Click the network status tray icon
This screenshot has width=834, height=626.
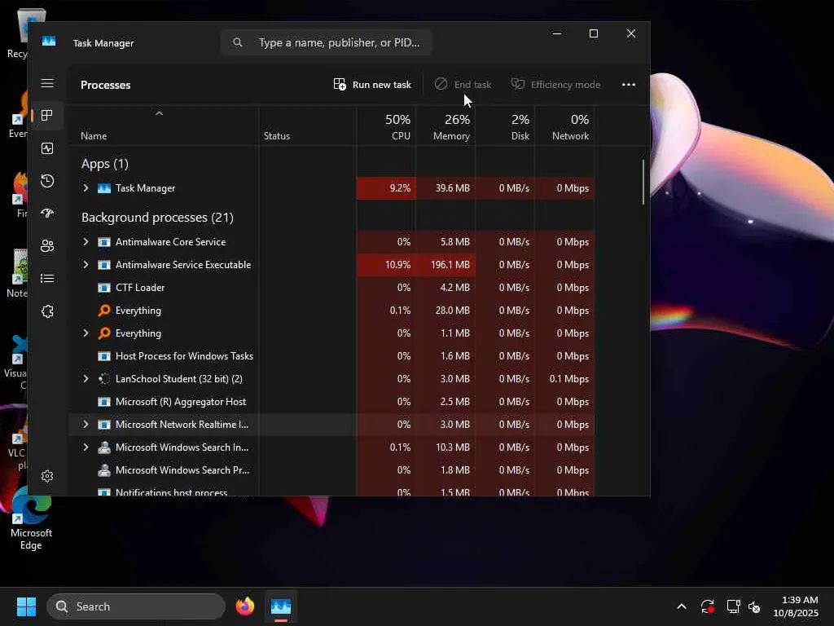(734, 606)
